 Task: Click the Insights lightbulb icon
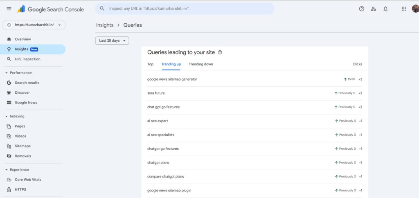(x=9, y=49)
